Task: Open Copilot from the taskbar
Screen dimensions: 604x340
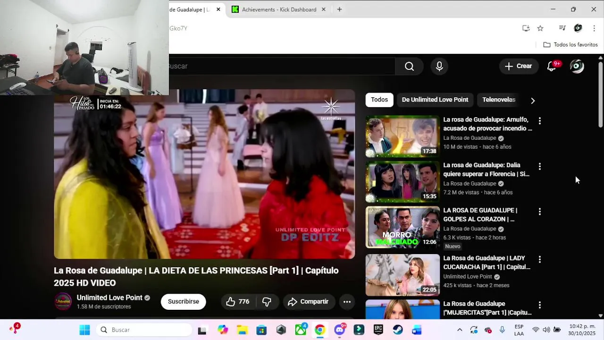Action: [222, 330]
